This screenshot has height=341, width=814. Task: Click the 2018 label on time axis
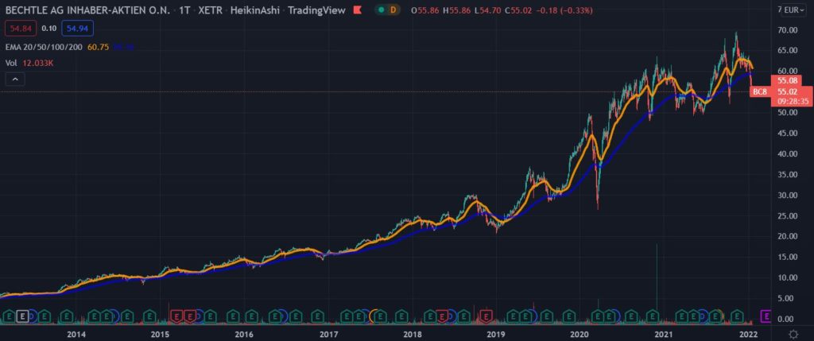point(412,334)
